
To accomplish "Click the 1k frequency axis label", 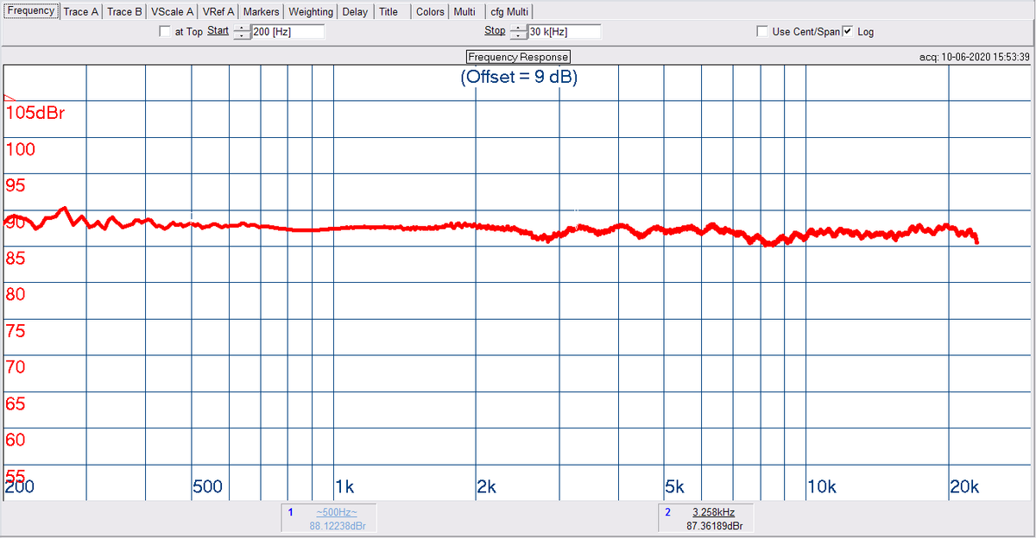I will tap(344, 486).
